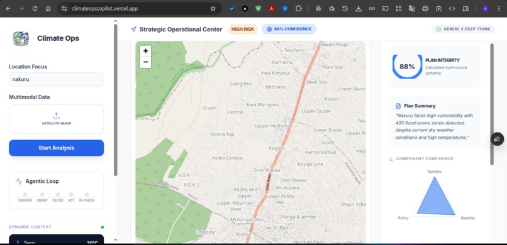The height and width of the screenshot is (245, 507).
Task: Click the HIGH RISK badge
Action: pos(243,29)
